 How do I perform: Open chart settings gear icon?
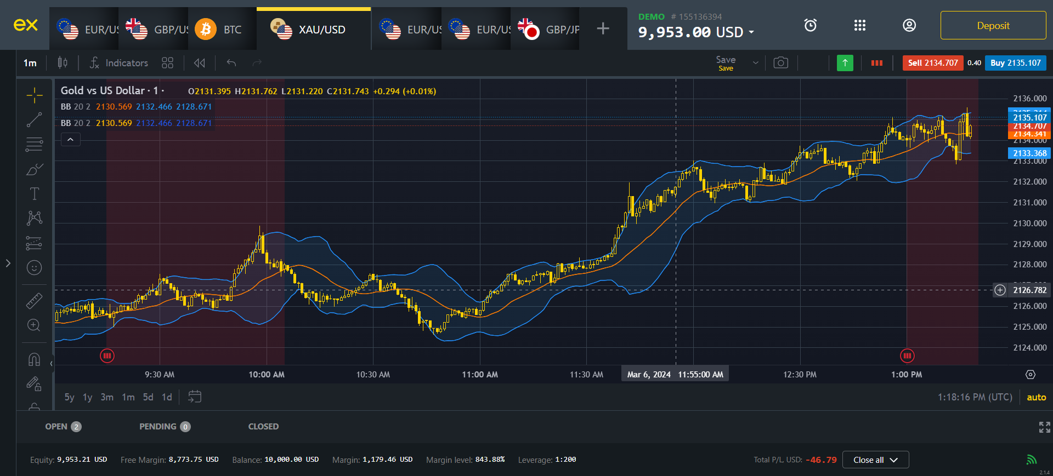(1031, 375)
